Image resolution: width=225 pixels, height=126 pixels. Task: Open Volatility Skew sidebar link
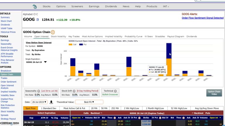click(x=7, y=95)
